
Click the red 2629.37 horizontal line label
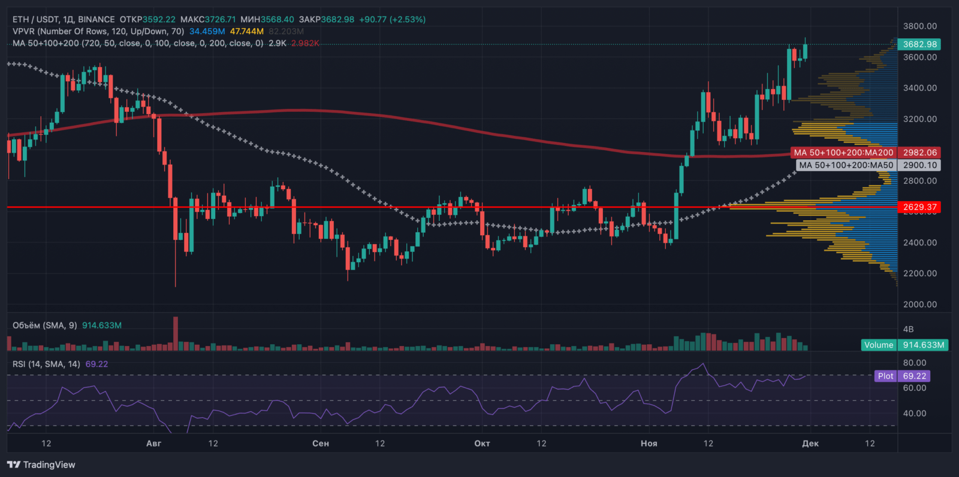tap(919, 207)
